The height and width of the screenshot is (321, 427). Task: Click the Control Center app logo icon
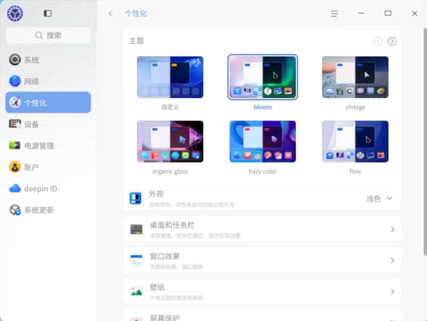[x=15, y=13]
